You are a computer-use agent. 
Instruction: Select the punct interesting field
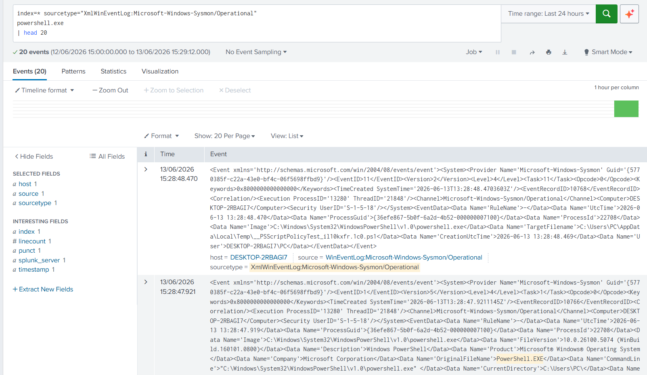click(27, 251)
